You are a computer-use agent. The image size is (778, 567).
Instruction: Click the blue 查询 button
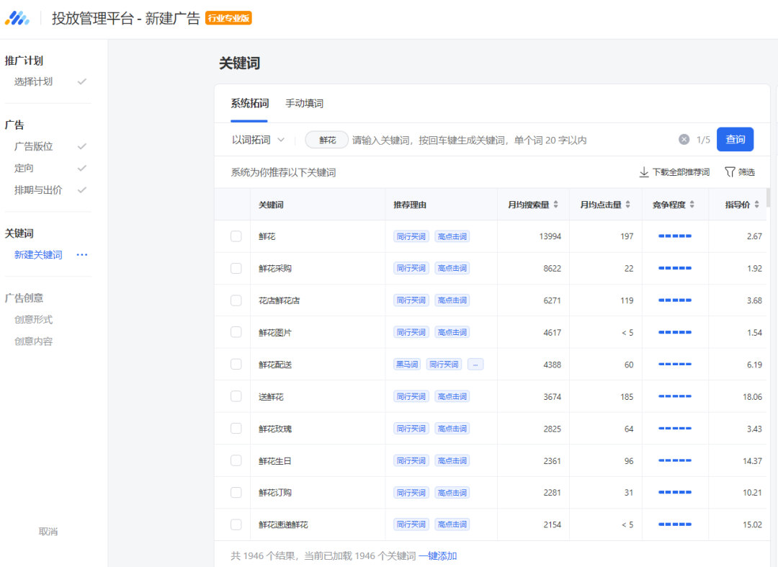(x=735, y=139)
